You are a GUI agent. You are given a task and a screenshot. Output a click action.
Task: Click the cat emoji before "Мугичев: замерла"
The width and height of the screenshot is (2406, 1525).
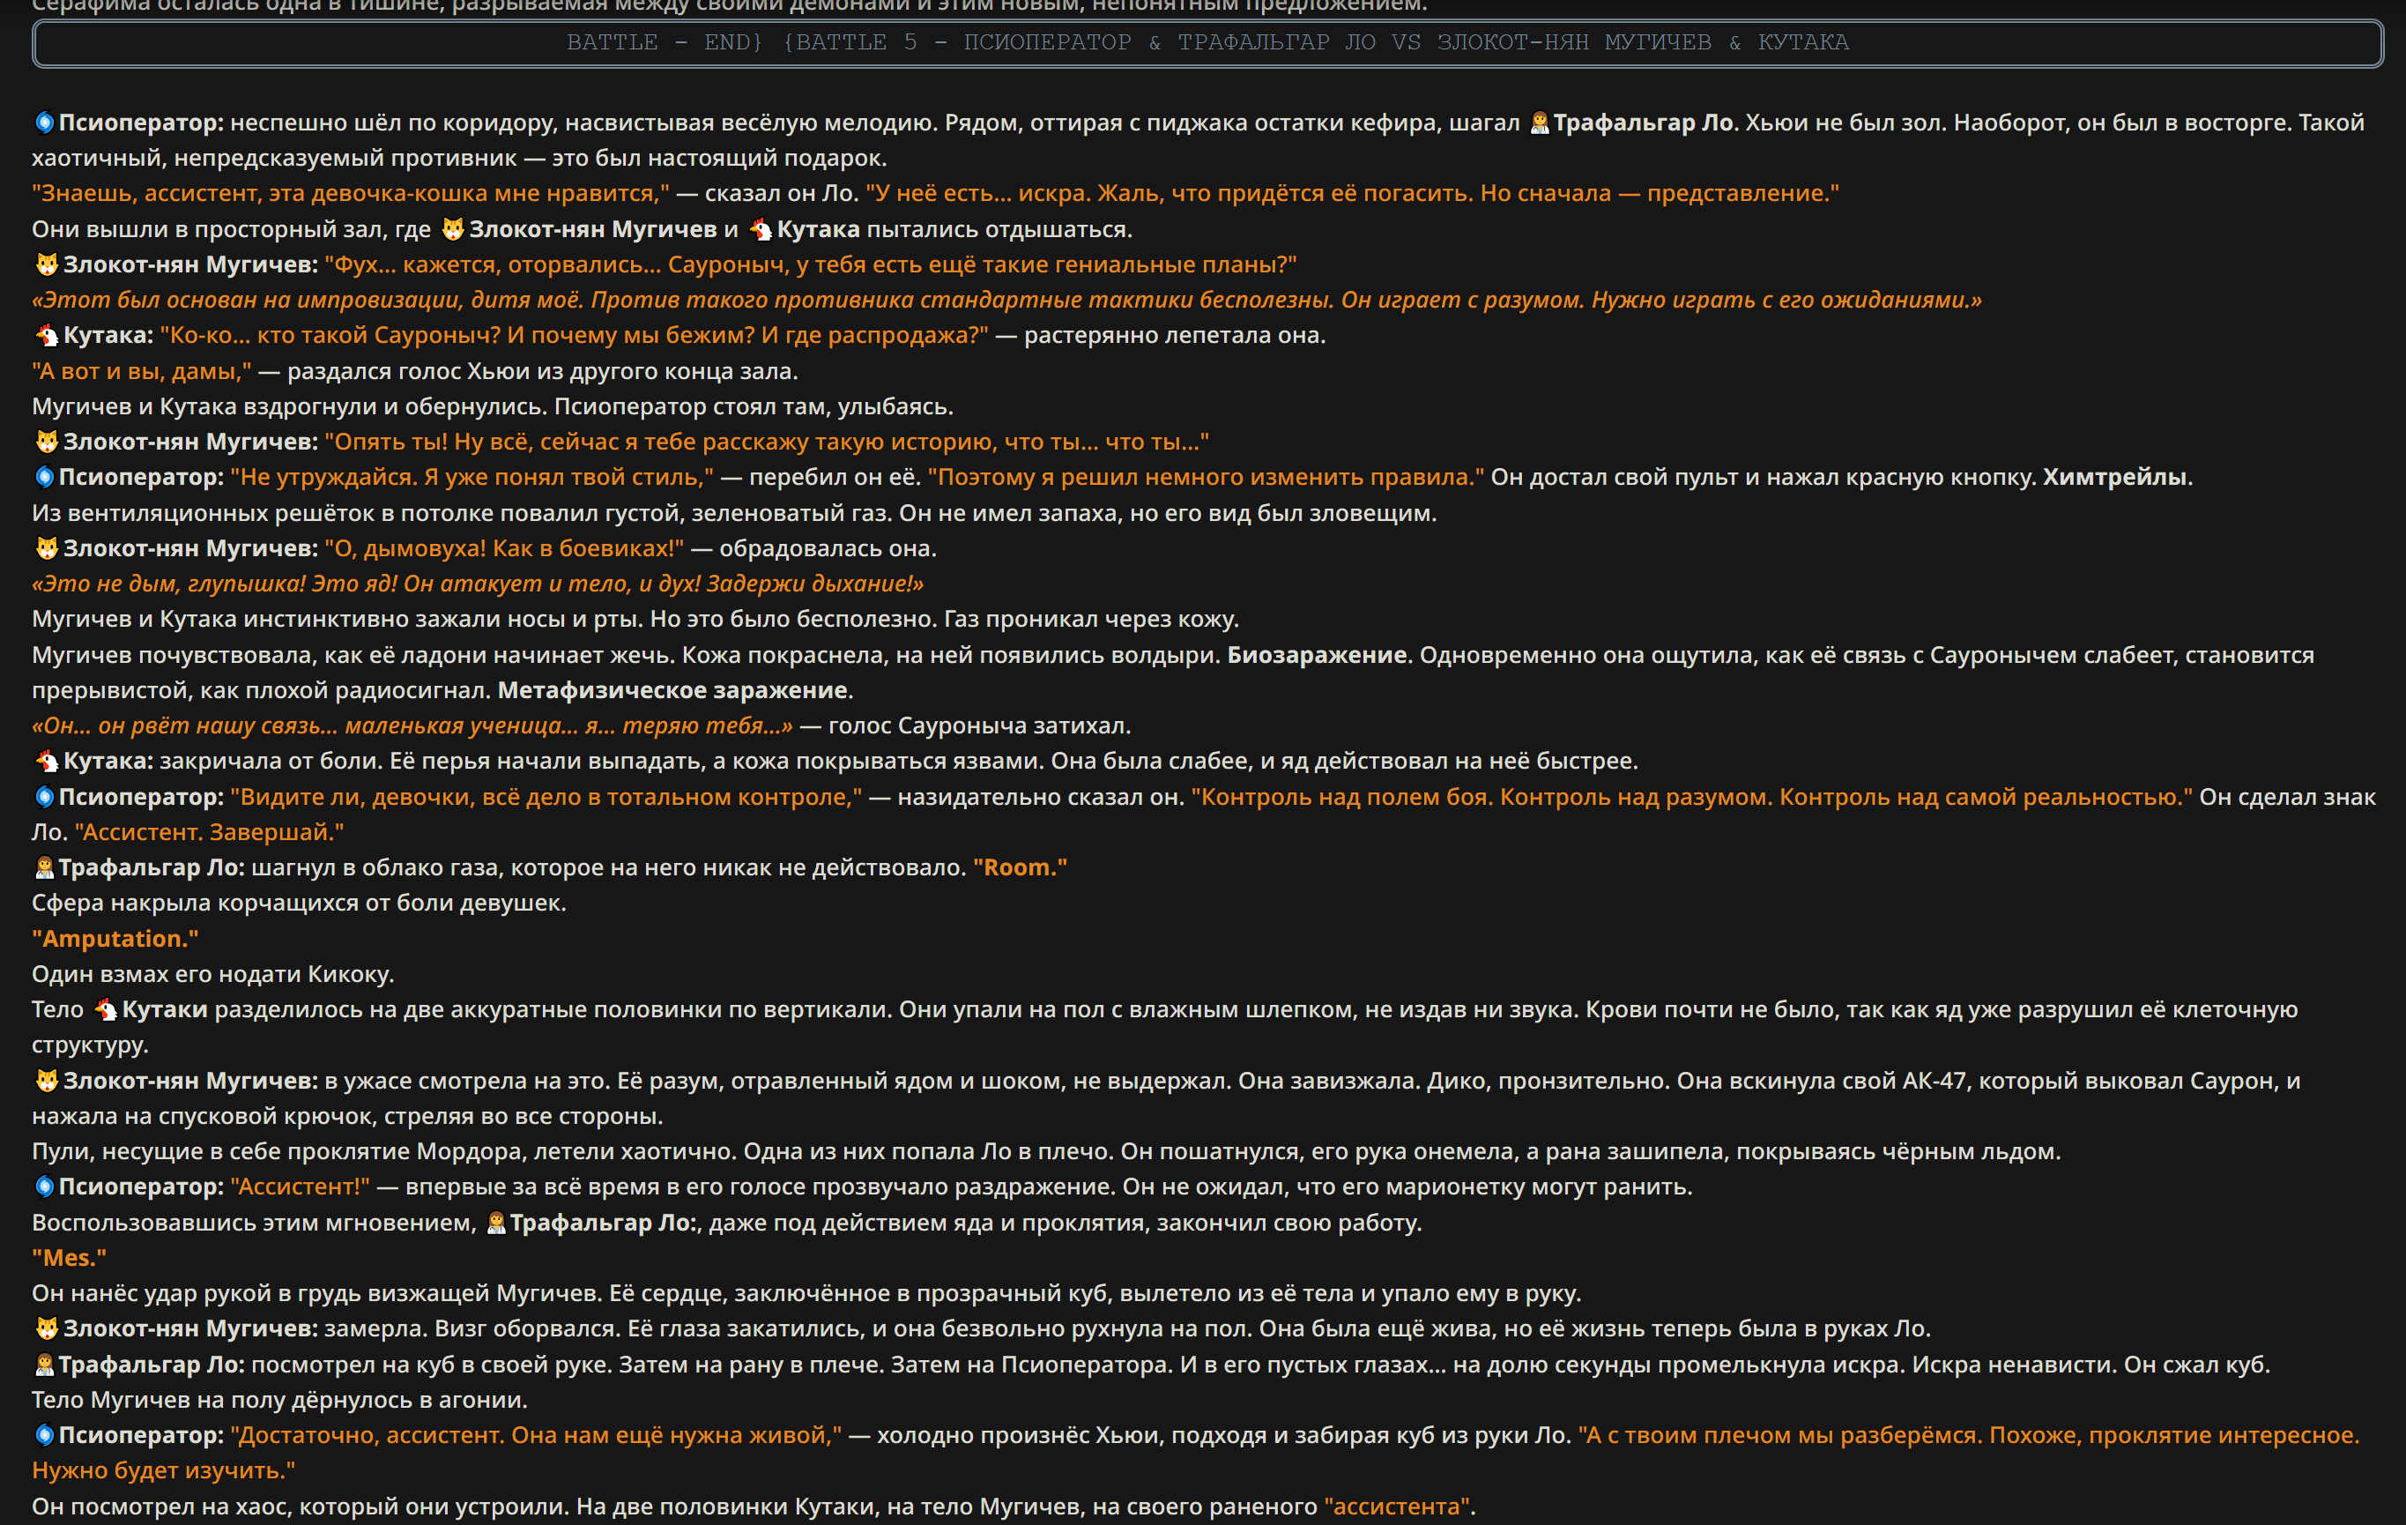click(47, 1329)
